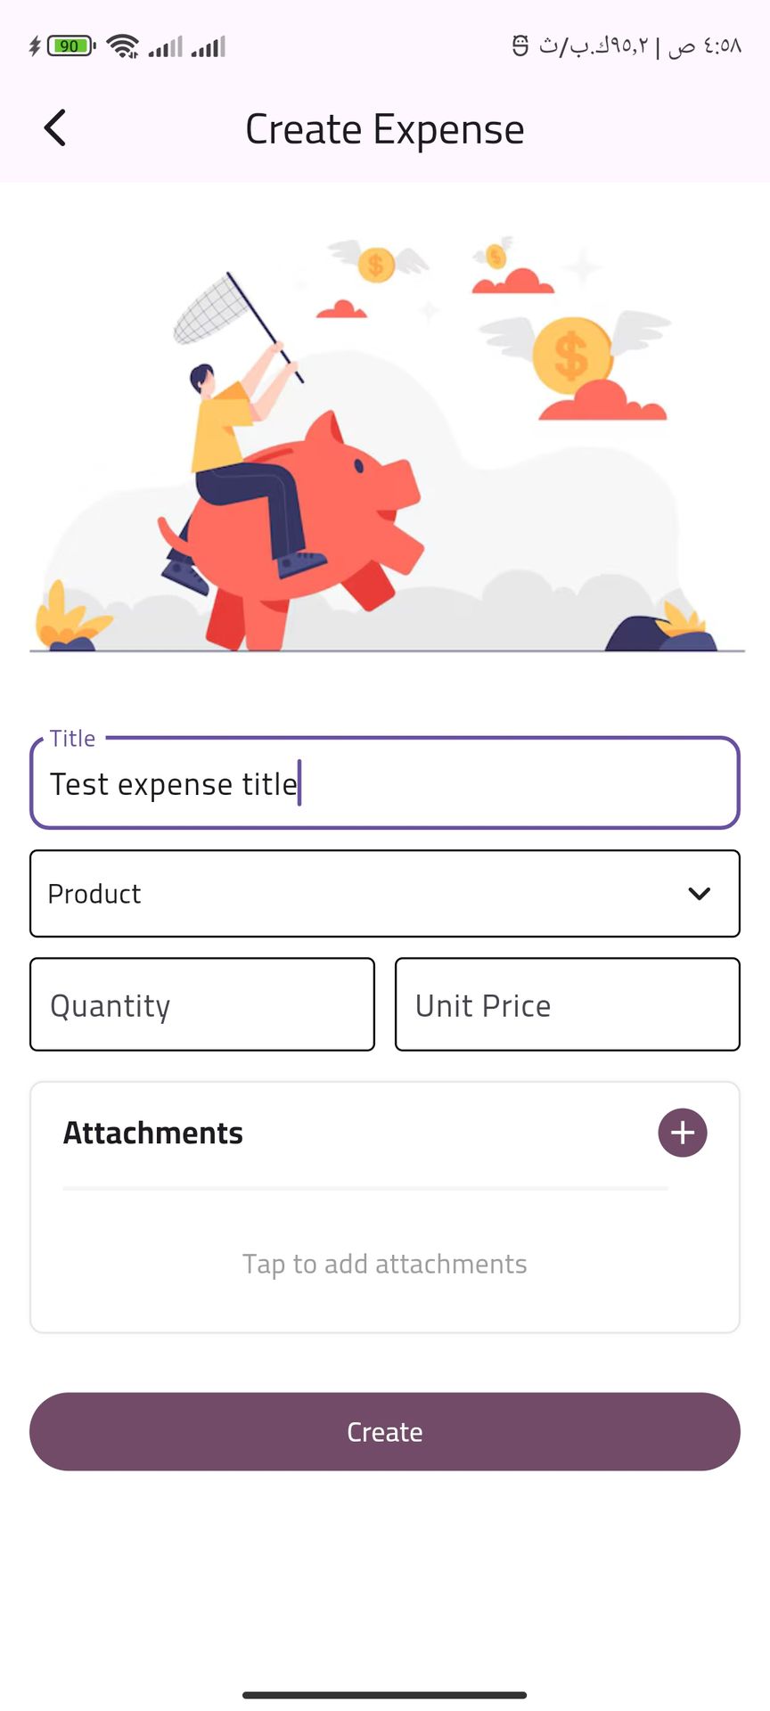Tap the large winged dollar coin

[x=572, y=355]
